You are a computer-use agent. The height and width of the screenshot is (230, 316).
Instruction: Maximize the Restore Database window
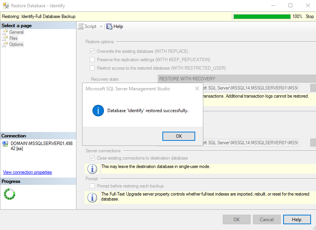290,5
